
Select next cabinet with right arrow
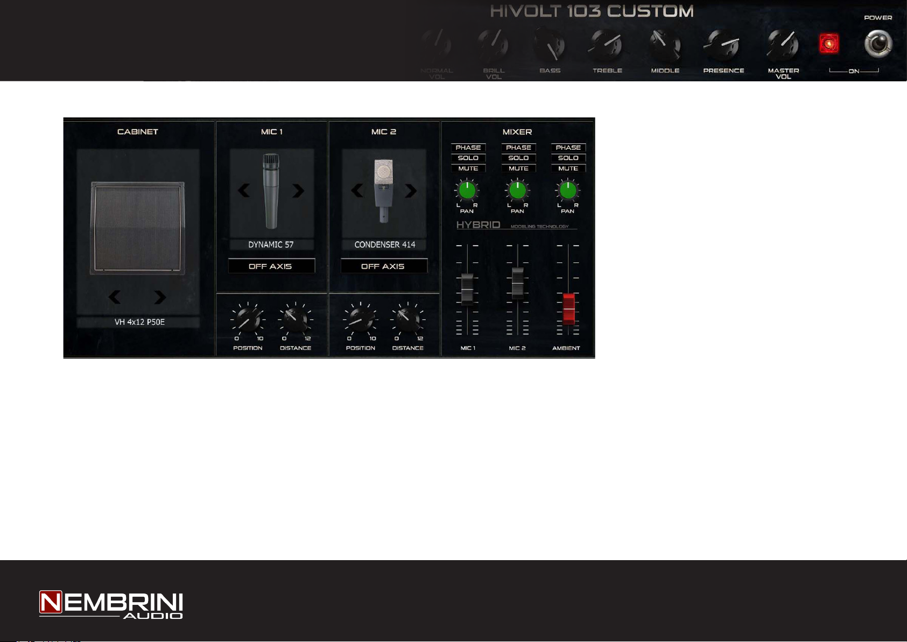(159, 297)
